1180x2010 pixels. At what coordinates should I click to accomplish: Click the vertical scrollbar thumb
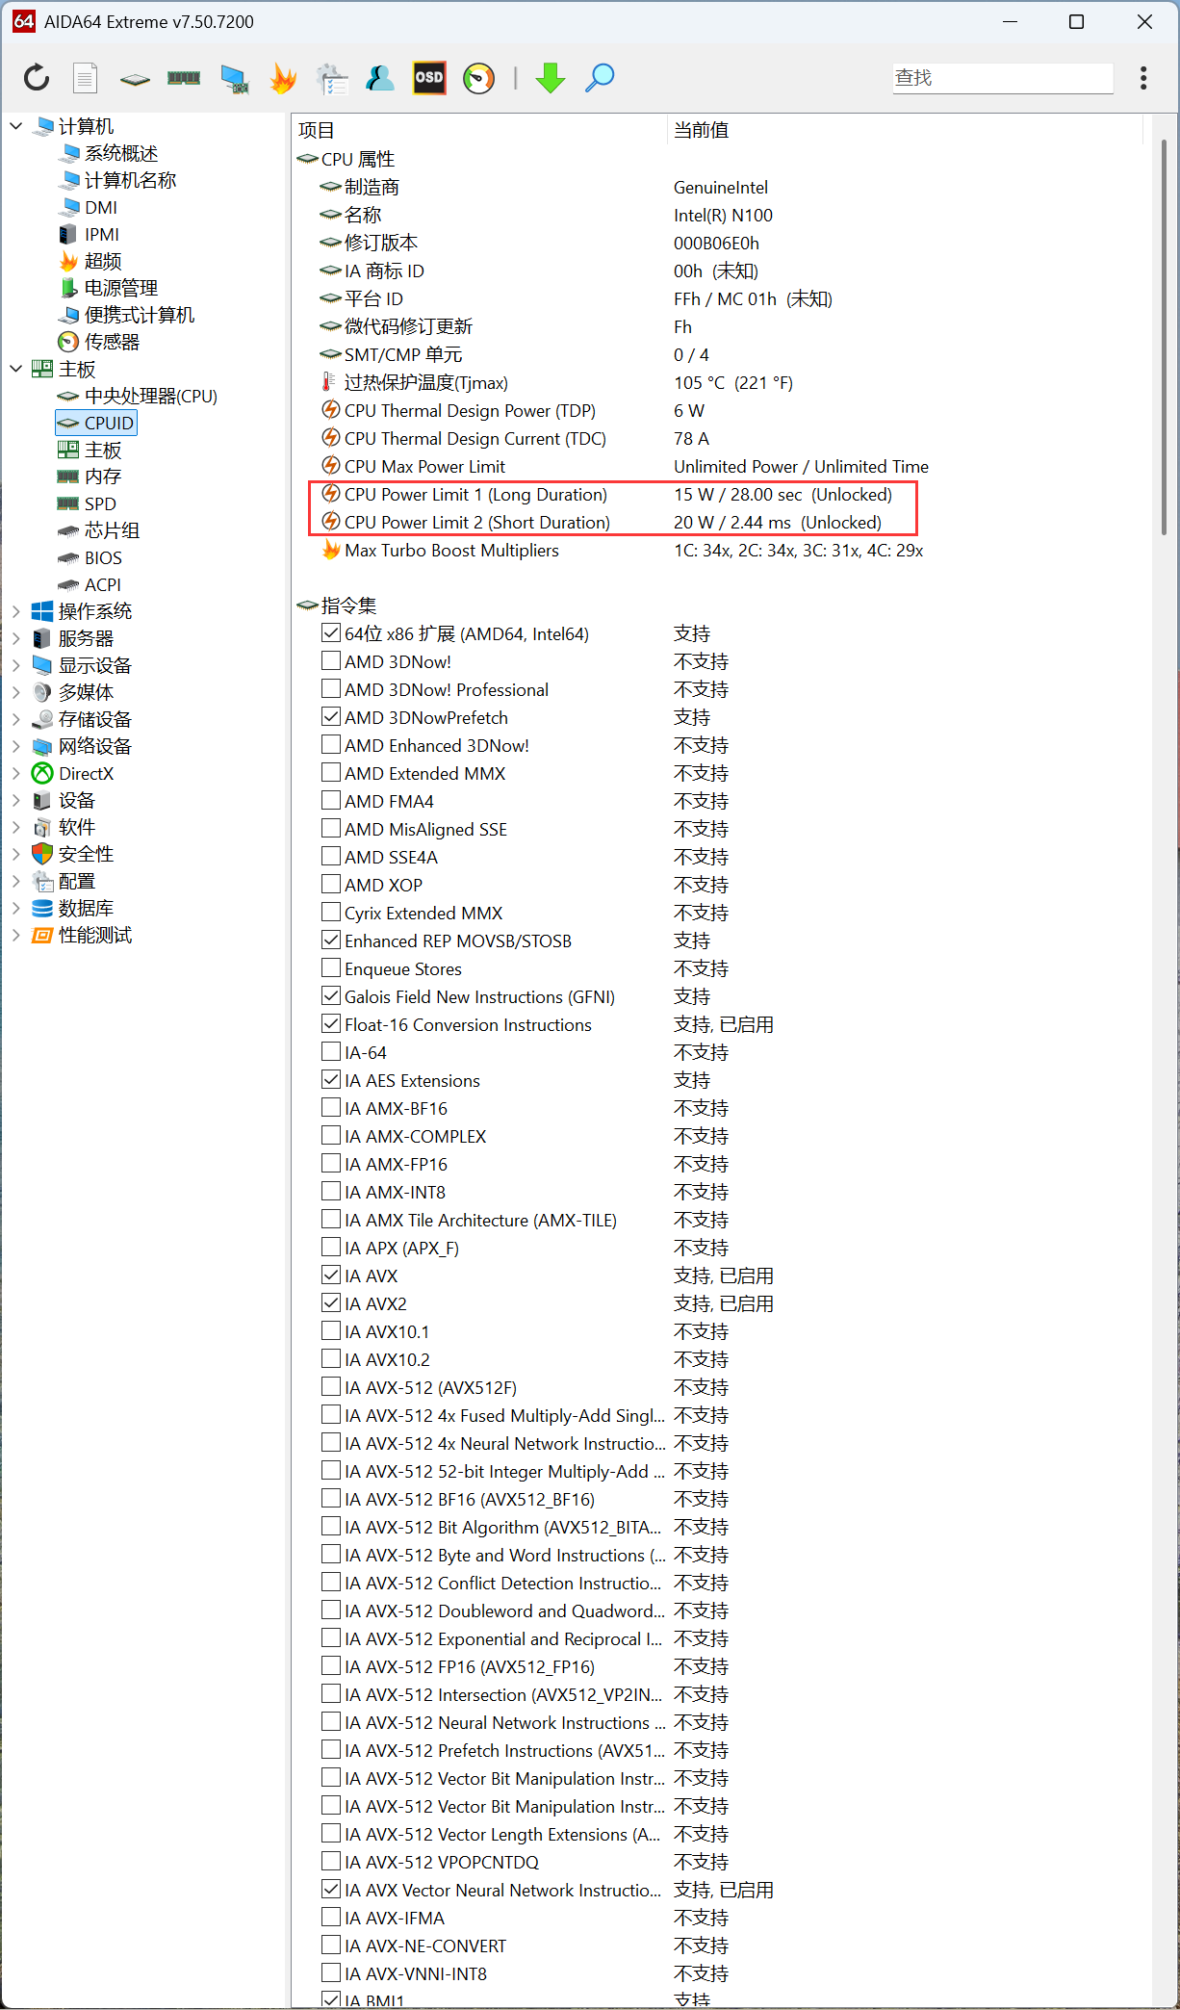coord(1163,337)
